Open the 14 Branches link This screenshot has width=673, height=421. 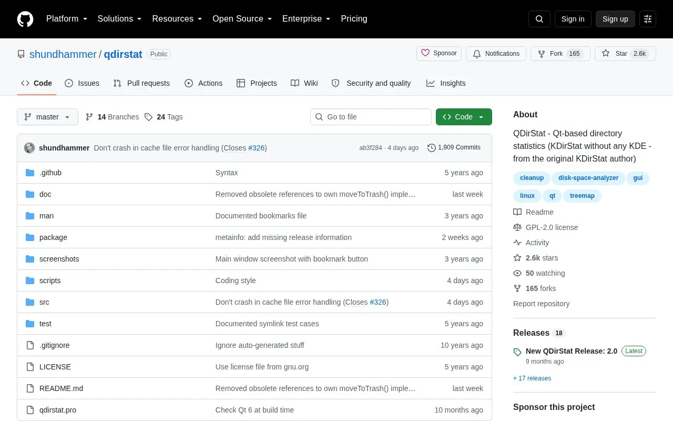click(x=112, y=117)
